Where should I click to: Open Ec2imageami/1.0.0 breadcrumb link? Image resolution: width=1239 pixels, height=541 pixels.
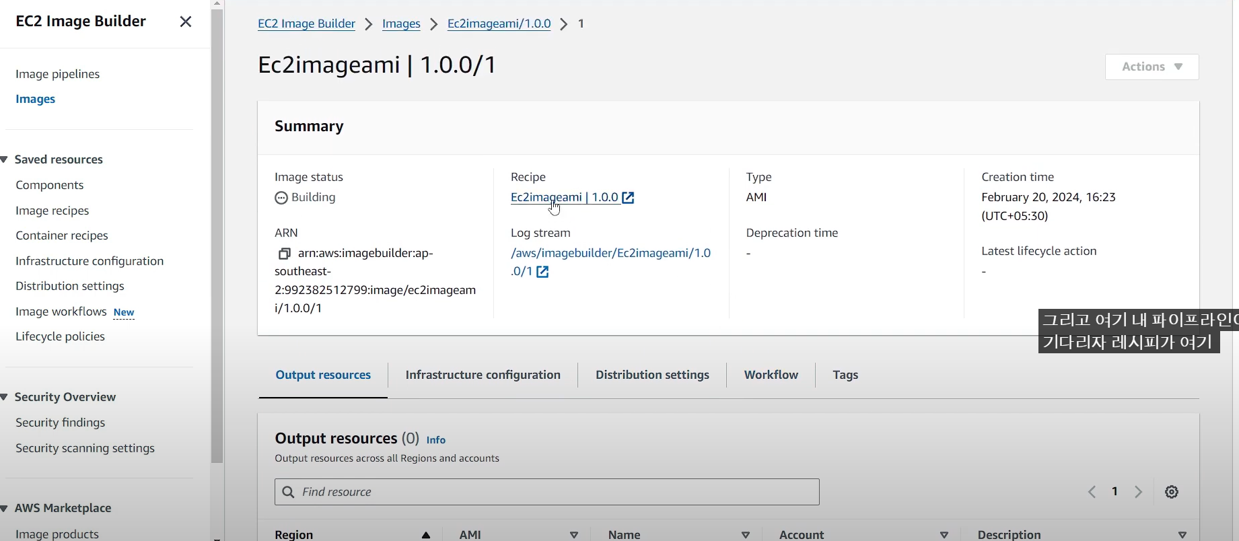499,24
